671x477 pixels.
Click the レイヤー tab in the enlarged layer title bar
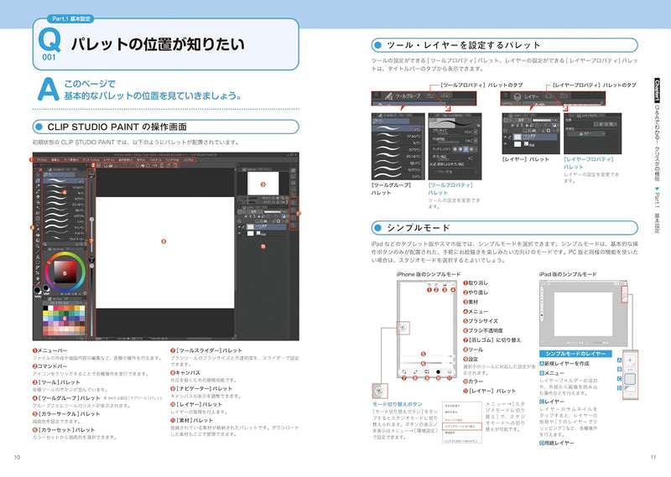click(x=527, y=96)
